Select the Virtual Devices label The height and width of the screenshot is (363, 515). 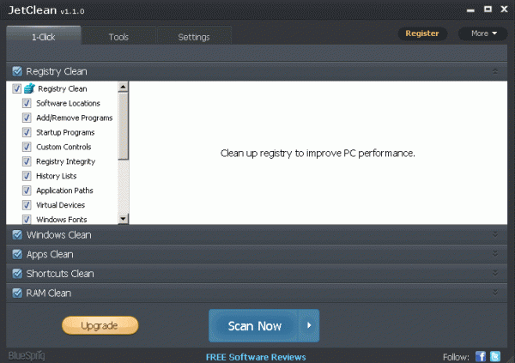(60, 205)
